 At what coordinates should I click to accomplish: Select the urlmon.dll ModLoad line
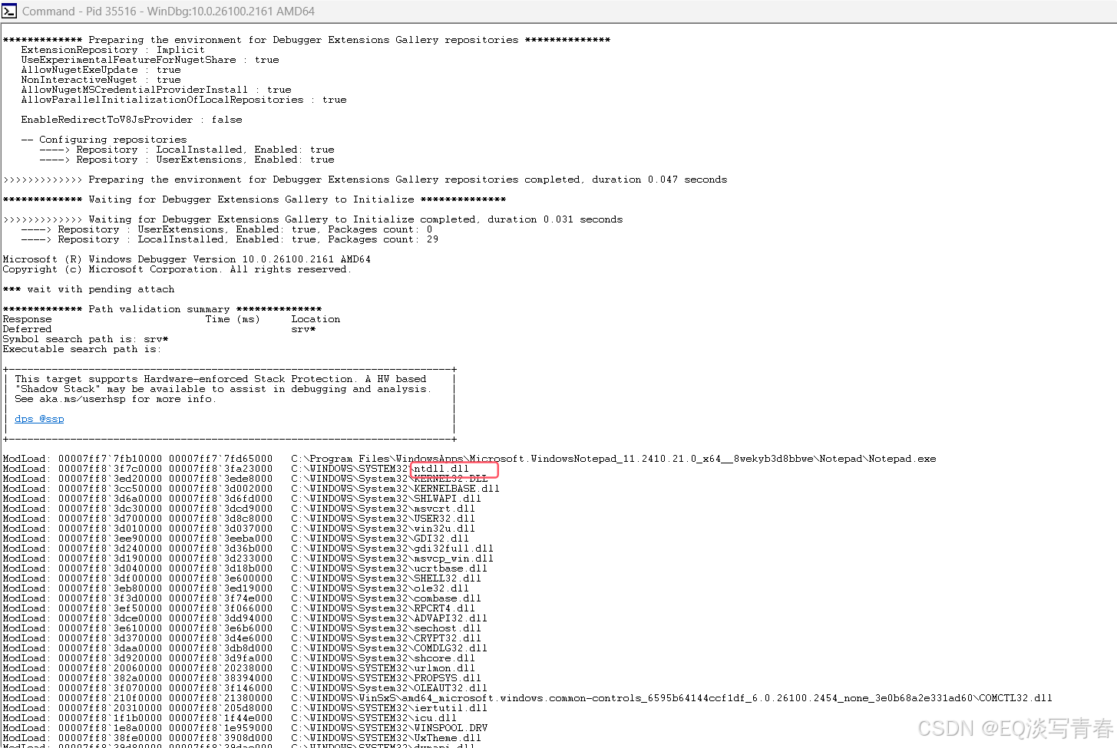pyautogui.click(x=239, y=668)
